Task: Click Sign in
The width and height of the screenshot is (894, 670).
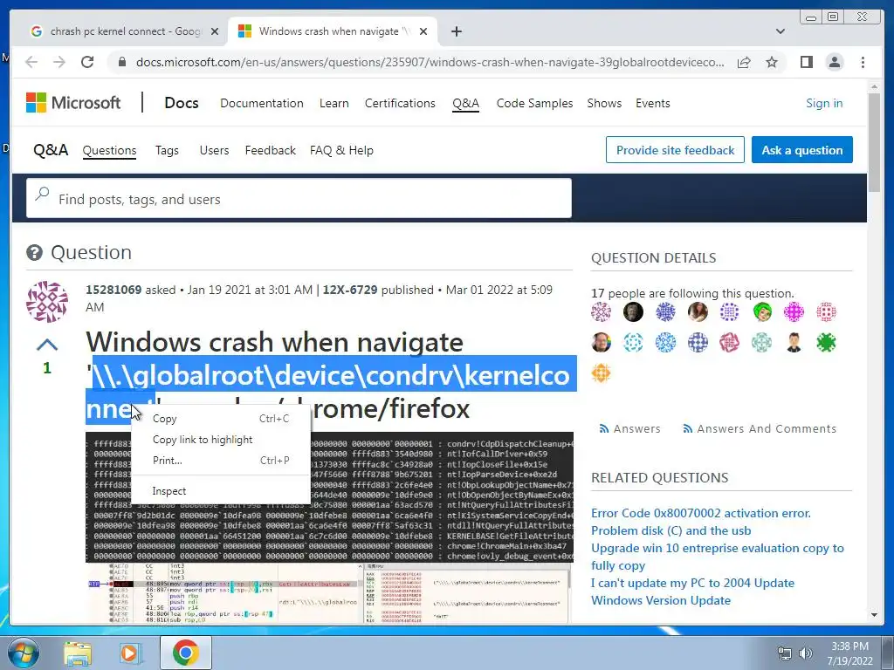Action: coord(824,103)
